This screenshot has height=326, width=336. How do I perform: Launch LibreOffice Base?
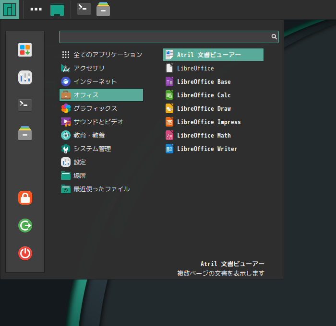pos(214,81)
